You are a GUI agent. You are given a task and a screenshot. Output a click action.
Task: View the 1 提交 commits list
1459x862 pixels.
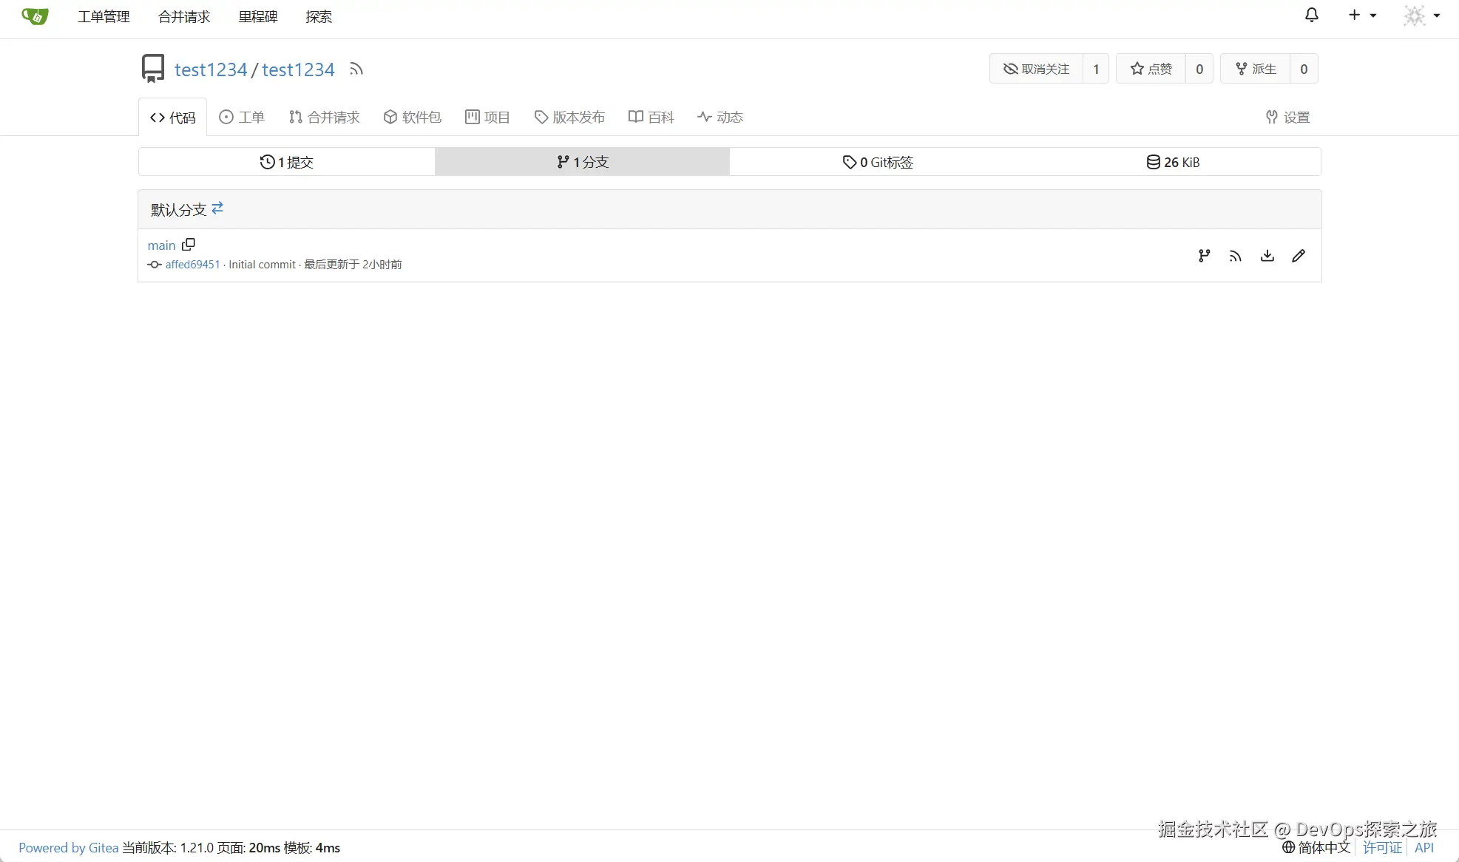tap(287, 162)
